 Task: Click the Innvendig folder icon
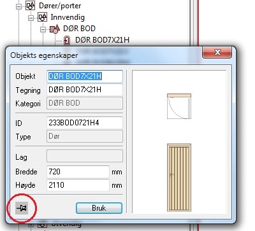pyautogui.click(x=42, y=17)
